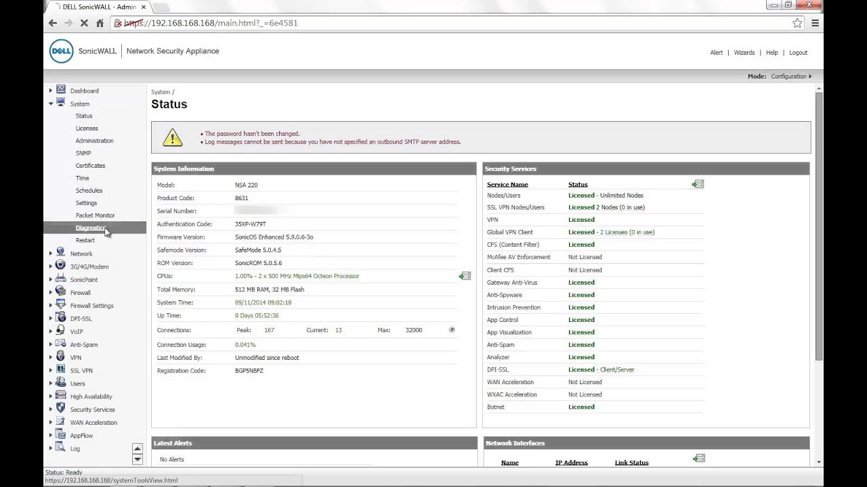867x487 pixels.
Task: Open the Chrome menu hamburger icon
Action: point(816,23)
